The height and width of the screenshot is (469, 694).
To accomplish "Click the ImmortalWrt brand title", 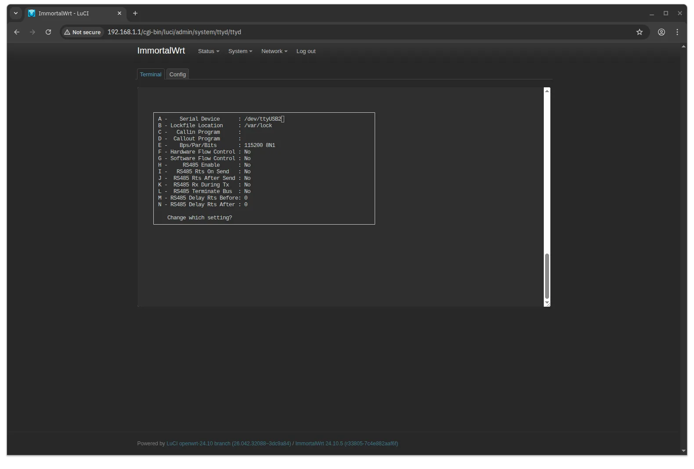I will pos(161,51).
